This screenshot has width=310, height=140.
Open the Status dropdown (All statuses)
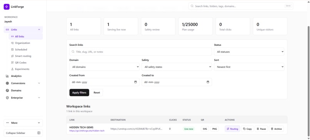(x=249, y=52)
